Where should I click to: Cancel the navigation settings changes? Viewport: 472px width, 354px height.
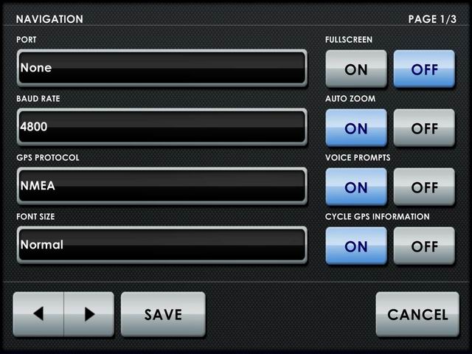pyautogui.click(x=417, y=314)
